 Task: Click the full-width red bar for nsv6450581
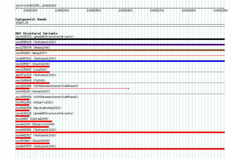point(120,132)
